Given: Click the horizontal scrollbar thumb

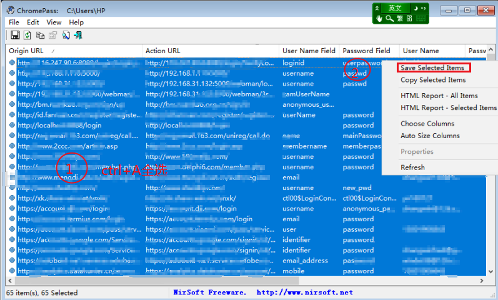Looking at the screenshot, I should tap(157, 281).
